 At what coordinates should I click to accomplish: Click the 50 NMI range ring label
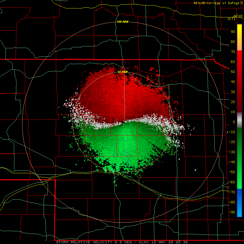(x=123, y=72)
